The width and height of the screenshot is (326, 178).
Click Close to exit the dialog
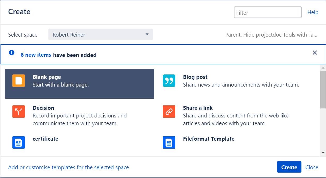312,167
